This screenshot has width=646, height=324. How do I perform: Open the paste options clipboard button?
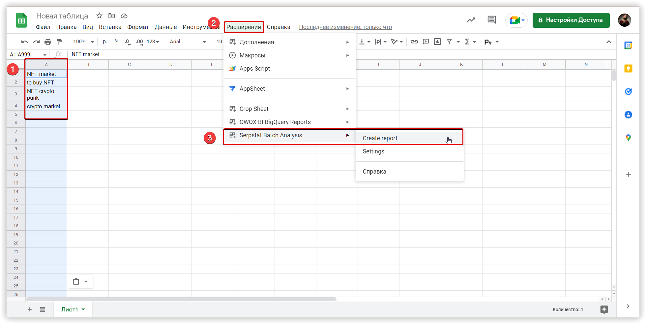click(80, 281)
